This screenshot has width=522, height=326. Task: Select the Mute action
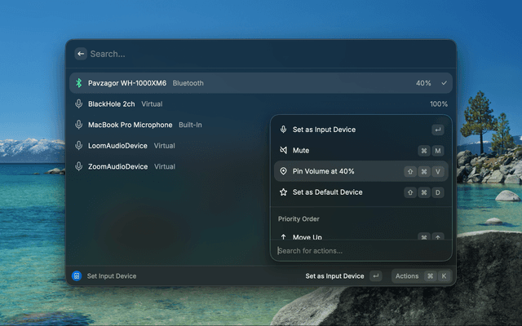pyautogui.click(x=301, y=151)
